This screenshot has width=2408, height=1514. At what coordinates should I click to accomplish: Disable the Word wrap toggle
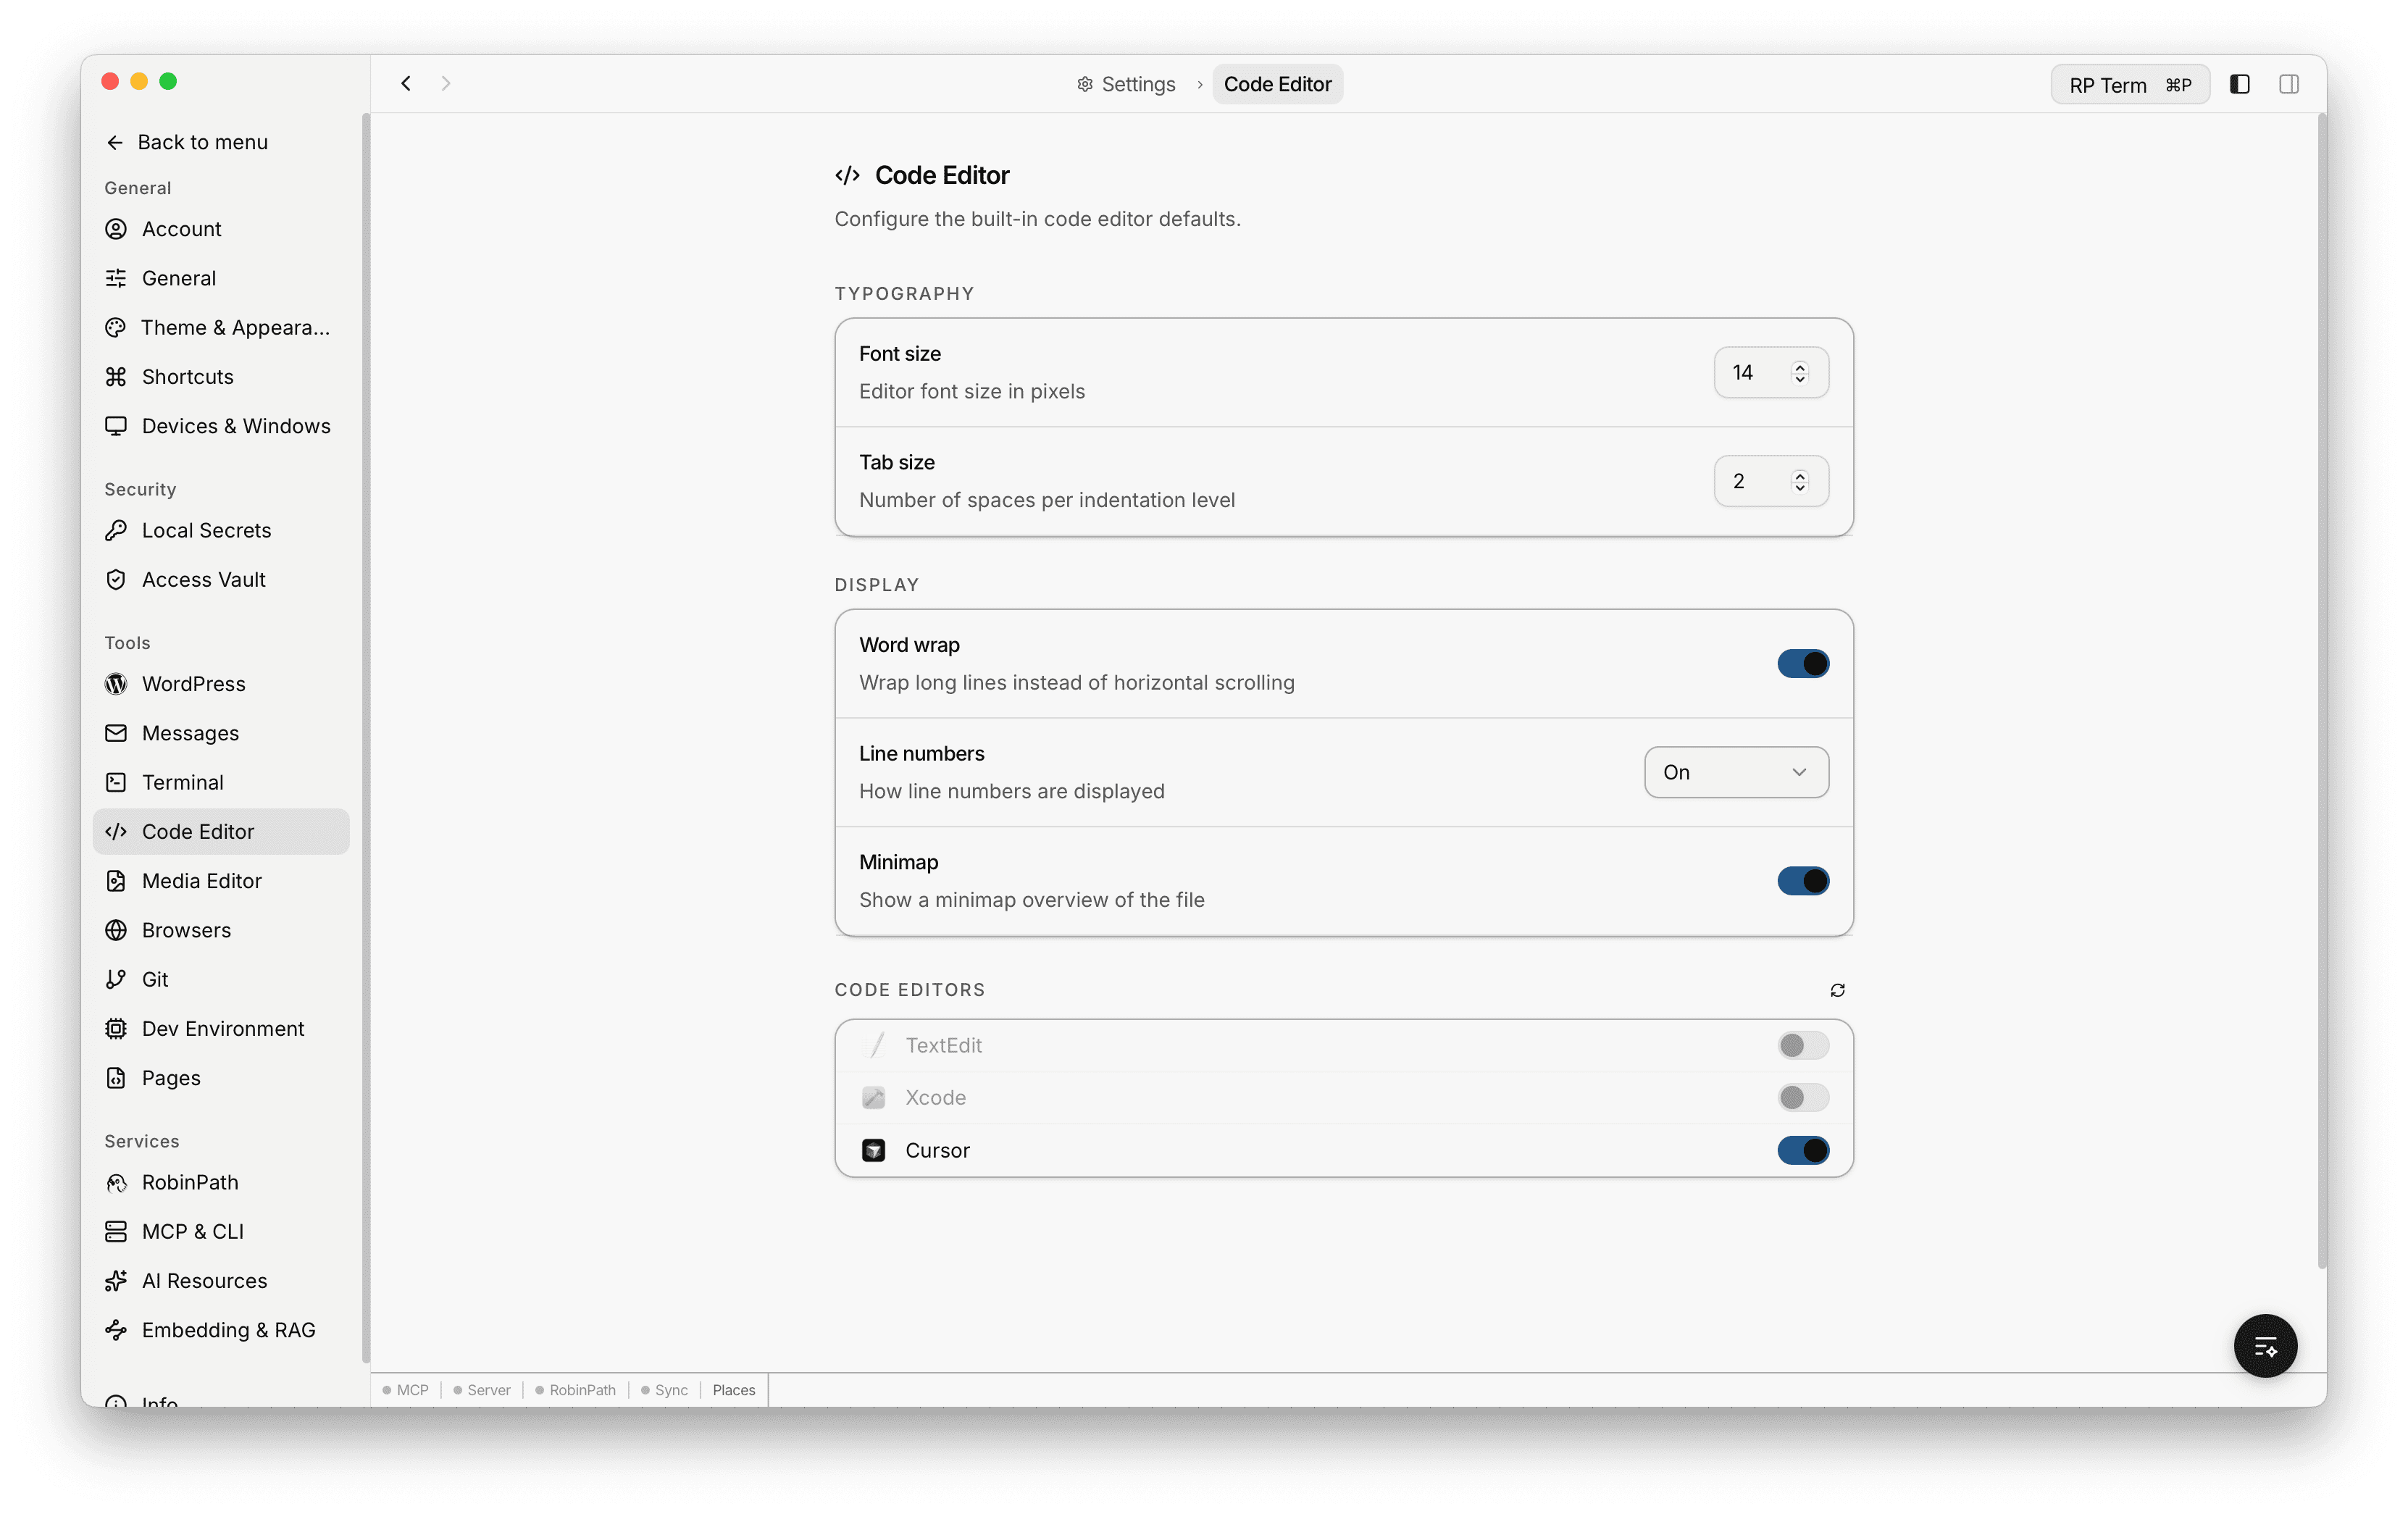click(x=1802, y=663)
